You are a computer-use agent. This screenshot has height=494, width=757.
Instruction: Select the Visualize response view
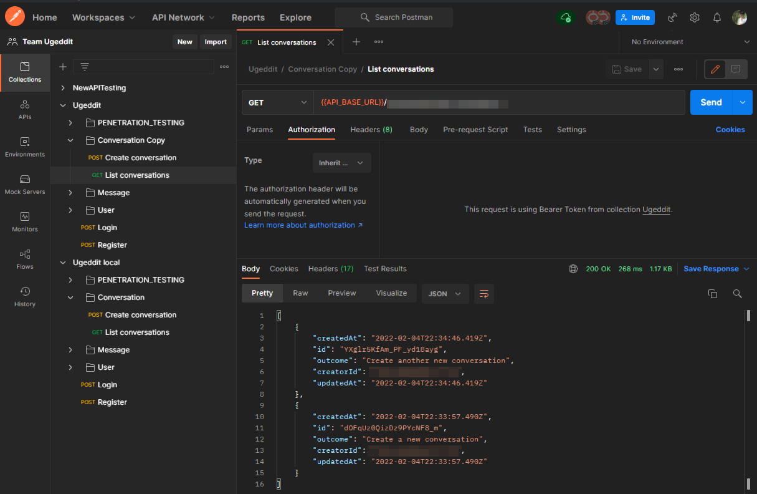click(391, 293)
